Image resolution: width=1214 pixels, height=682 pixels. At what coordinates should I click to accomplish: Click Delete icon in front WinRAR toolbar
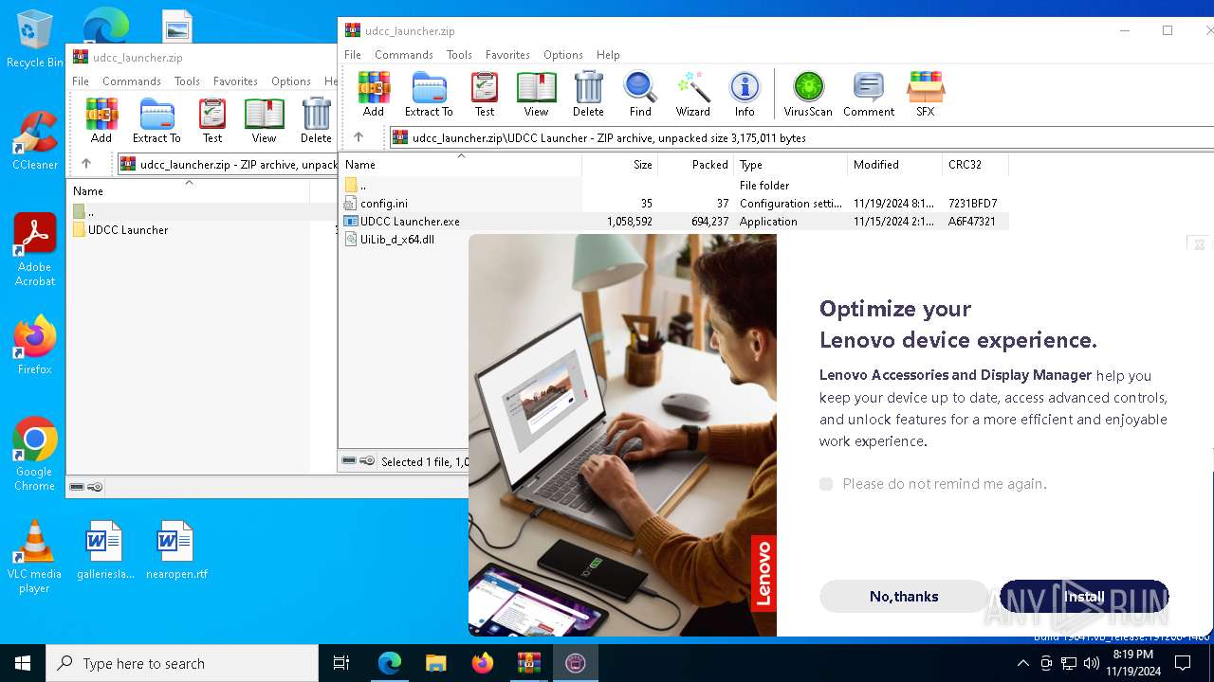click(x=588, y=94)
